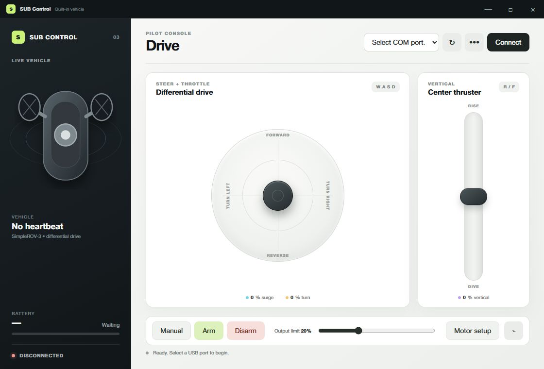Click the center thruster circle on vehicle diagram
The width and height of the screenshot is (544, 369).
click(66, 135)
